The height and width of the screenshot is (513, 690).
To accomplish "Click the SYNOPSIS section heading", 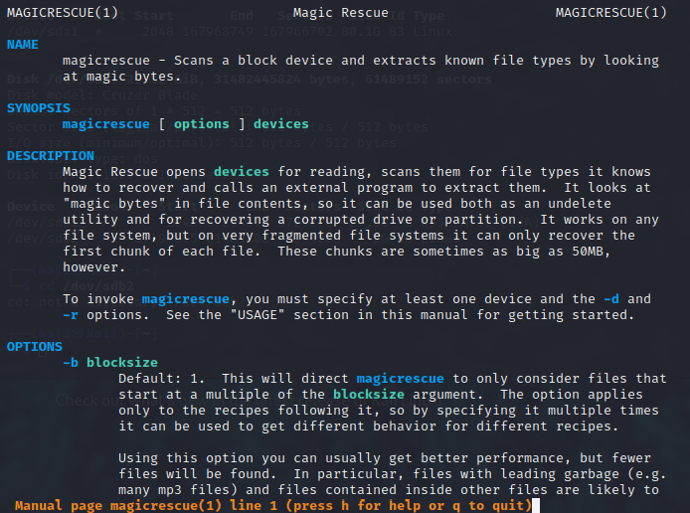I will (39, 108).
